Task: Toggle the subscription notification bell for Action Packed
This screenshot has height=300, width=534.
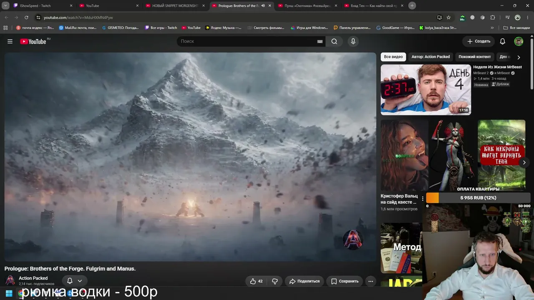Action: coord(75,281)
